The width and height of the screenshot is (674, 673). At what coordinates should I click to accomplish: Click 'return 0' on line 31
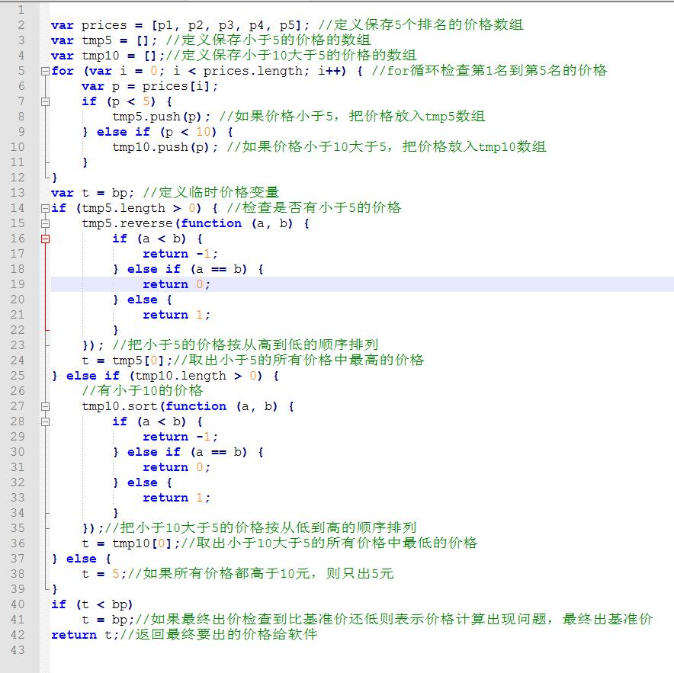pyautogui.click(x=173, y=467)
